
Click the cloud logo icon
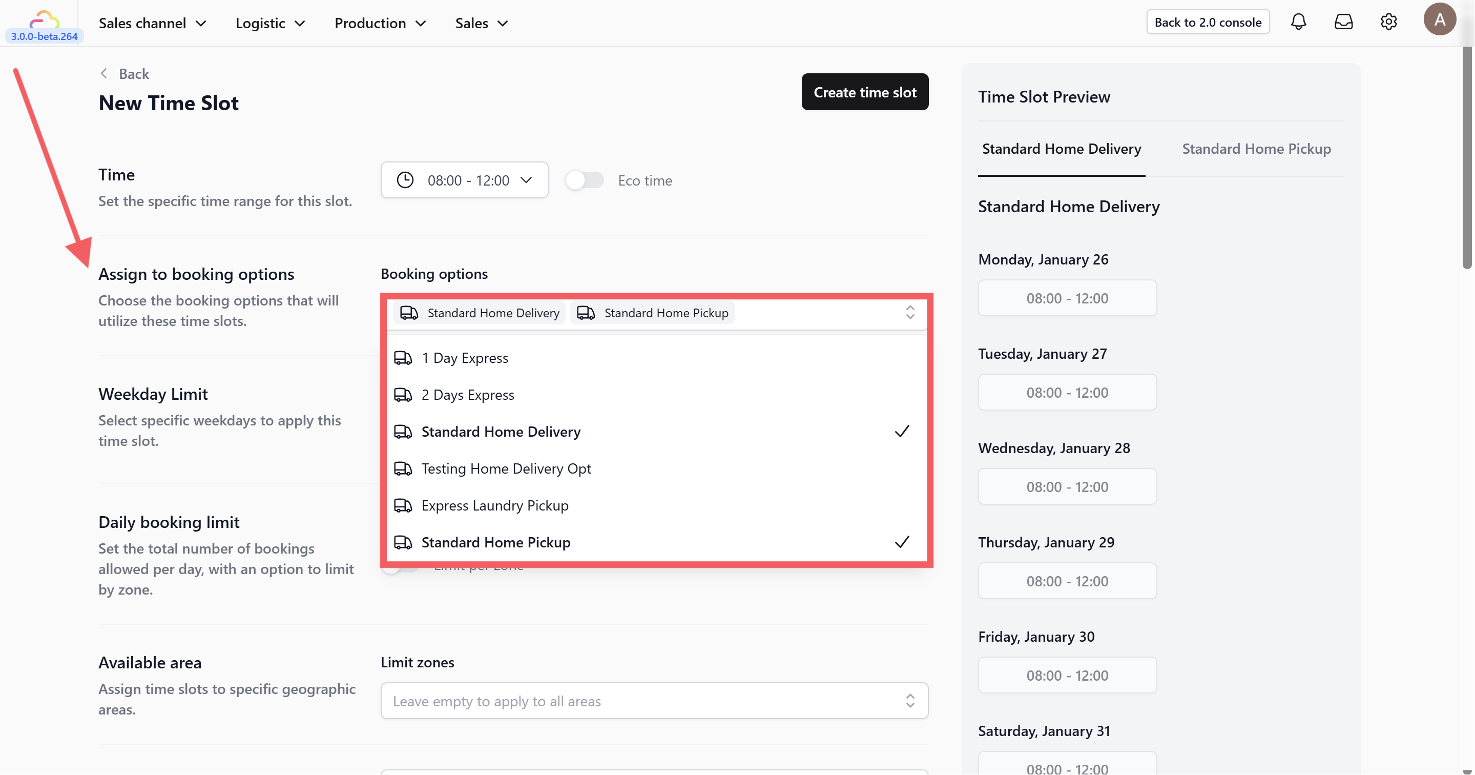click(44, 20)
